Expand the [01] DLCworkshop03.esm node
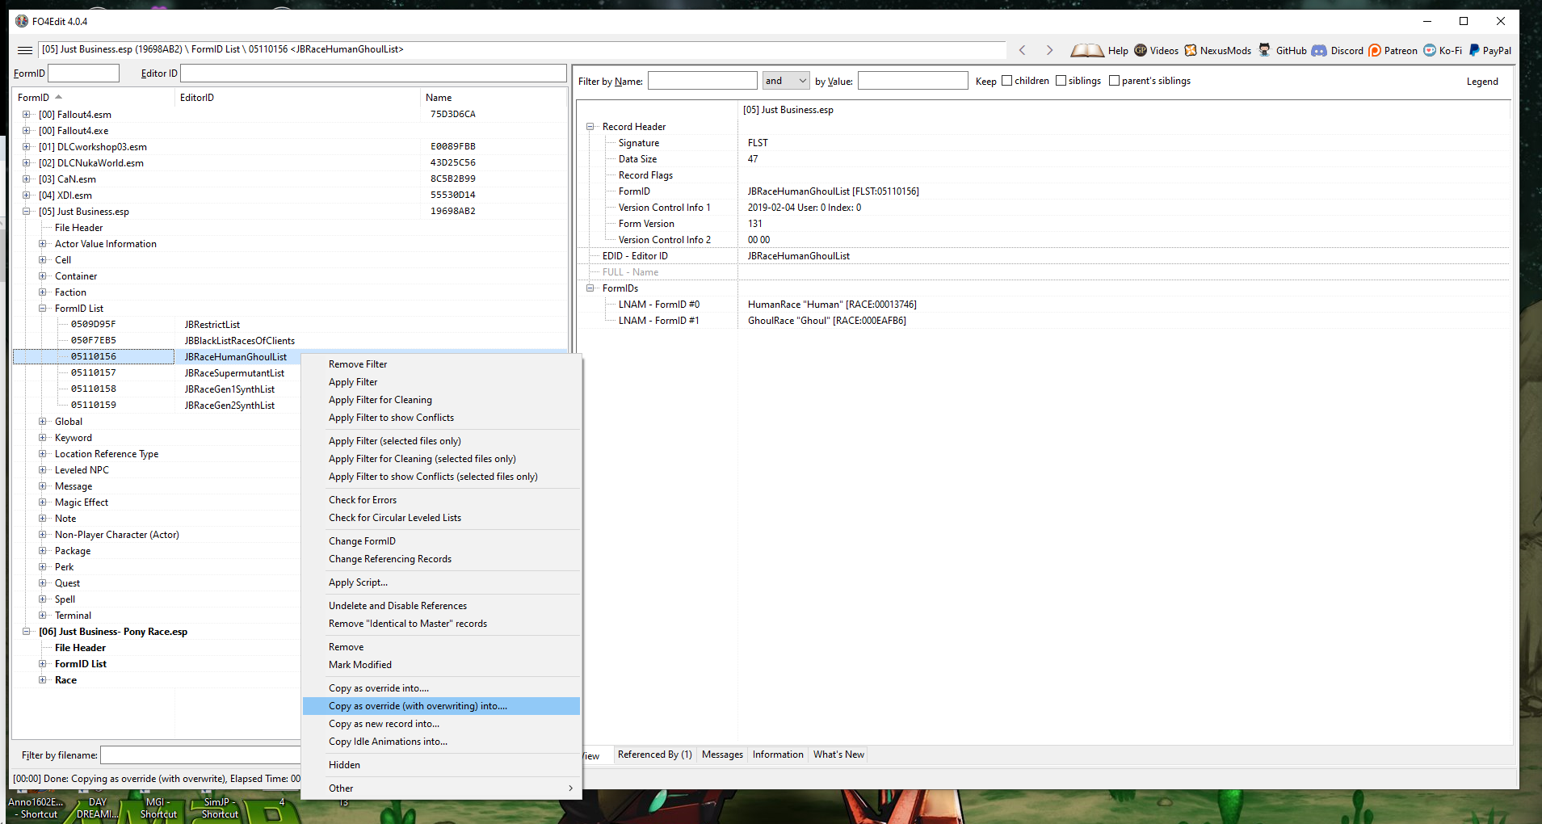1542x824 pixels. tap(26, 147)
